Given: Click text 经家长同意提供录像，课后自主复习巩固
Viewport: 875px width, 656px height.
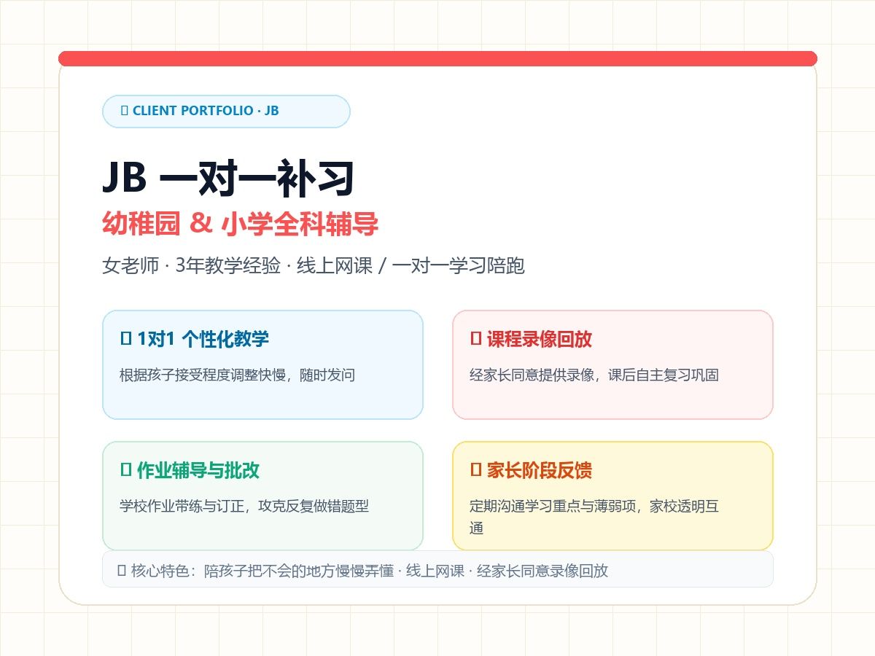Looking at the screenshot, I should click(x=594, y=375).
